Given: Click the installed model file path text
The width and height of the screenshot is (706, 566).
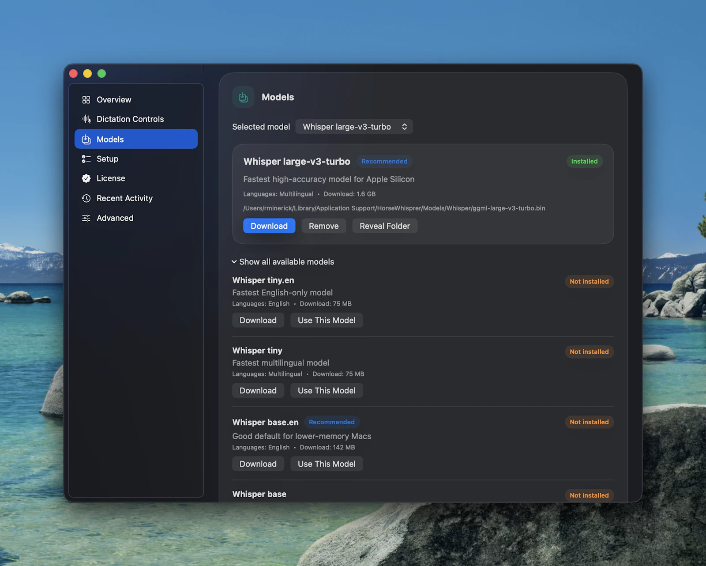Looking at the screenshot, I should click(394, 208).
